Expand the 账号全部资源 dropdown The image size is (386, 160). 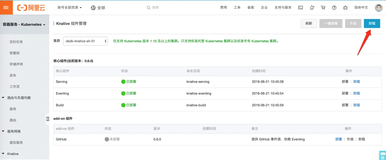coord(70,7)
